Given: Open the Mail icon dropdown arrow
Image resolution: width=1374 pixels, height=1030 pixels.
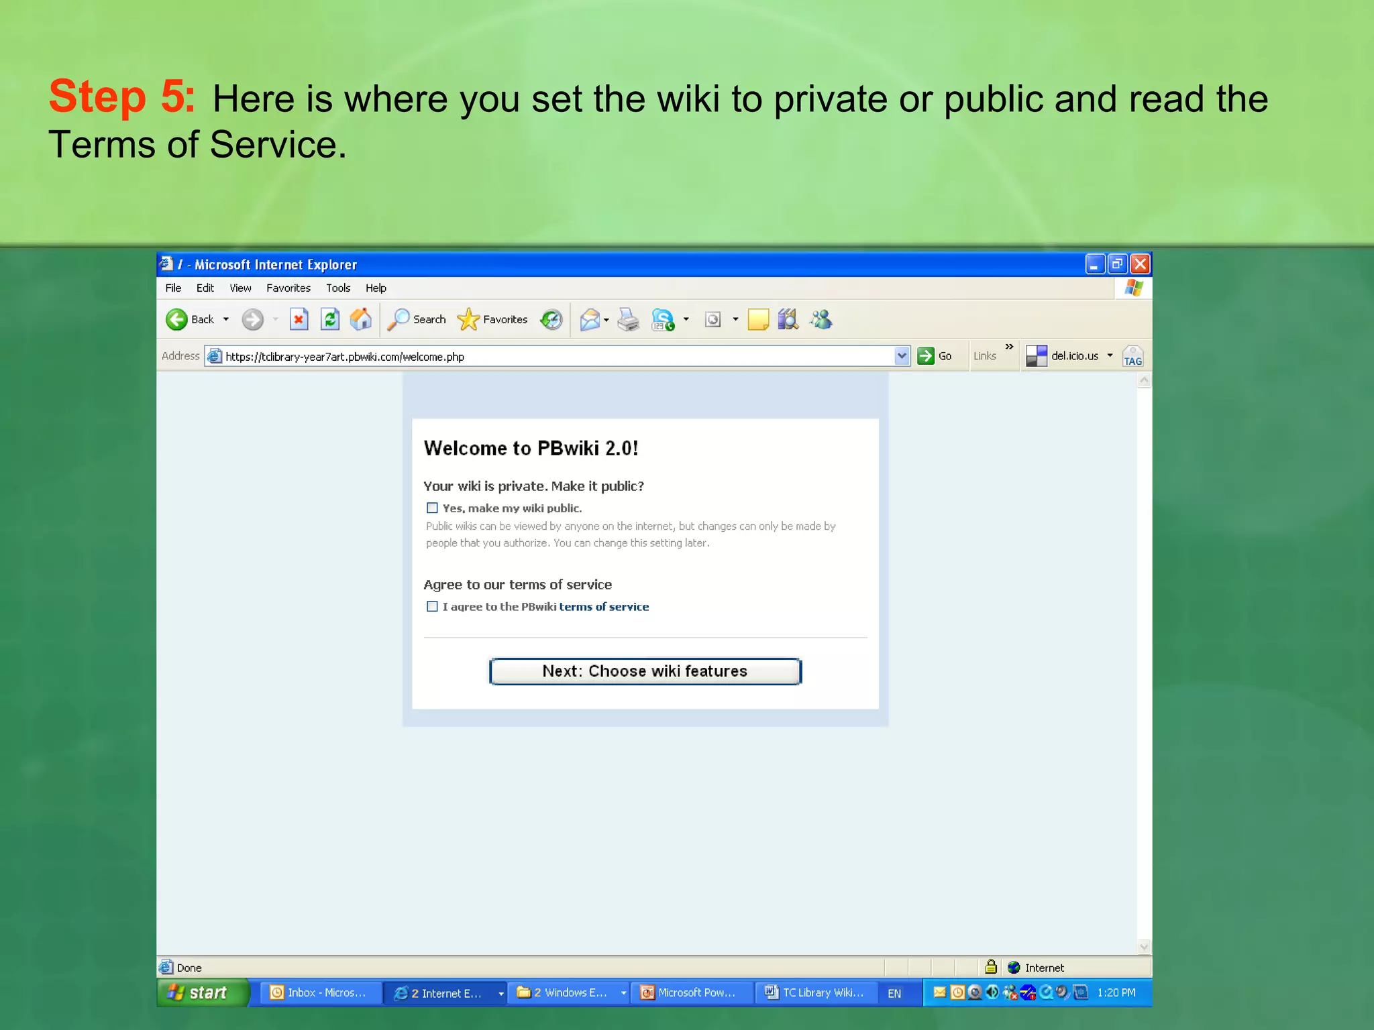Looking at the screenshot, I should pyautogui.click(x=606, y=320).
